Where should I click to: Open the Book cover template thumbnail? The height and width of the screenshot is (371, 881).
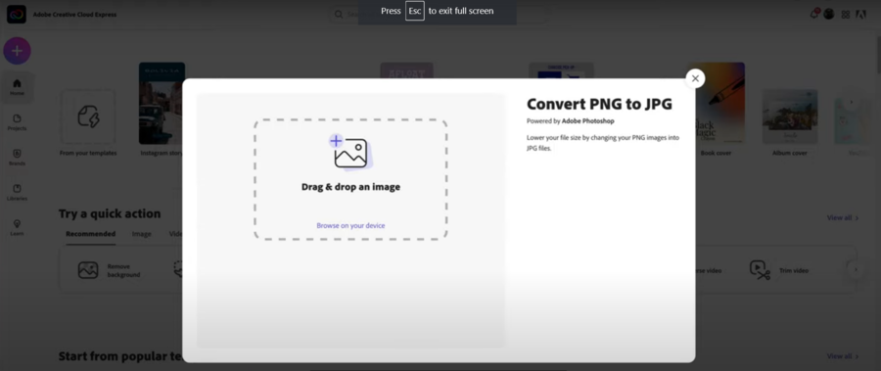(717, 103)
